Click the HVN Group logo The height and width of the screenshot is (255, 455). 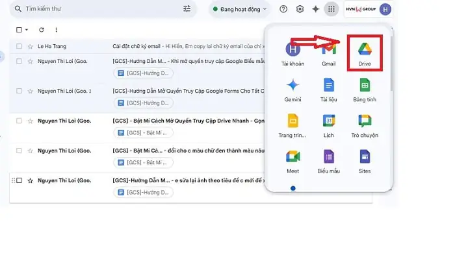coord(361,9)
